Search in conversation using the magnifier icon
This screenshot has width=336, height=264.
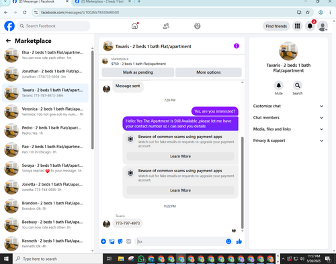click(298, 85)
